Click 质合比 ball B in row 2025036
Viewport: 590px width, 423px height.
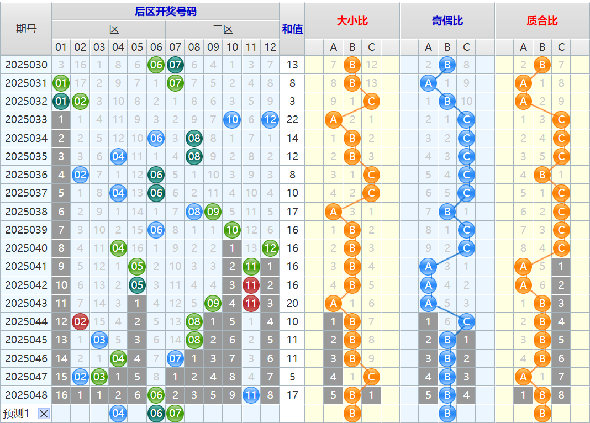click(x=542, y=175)
